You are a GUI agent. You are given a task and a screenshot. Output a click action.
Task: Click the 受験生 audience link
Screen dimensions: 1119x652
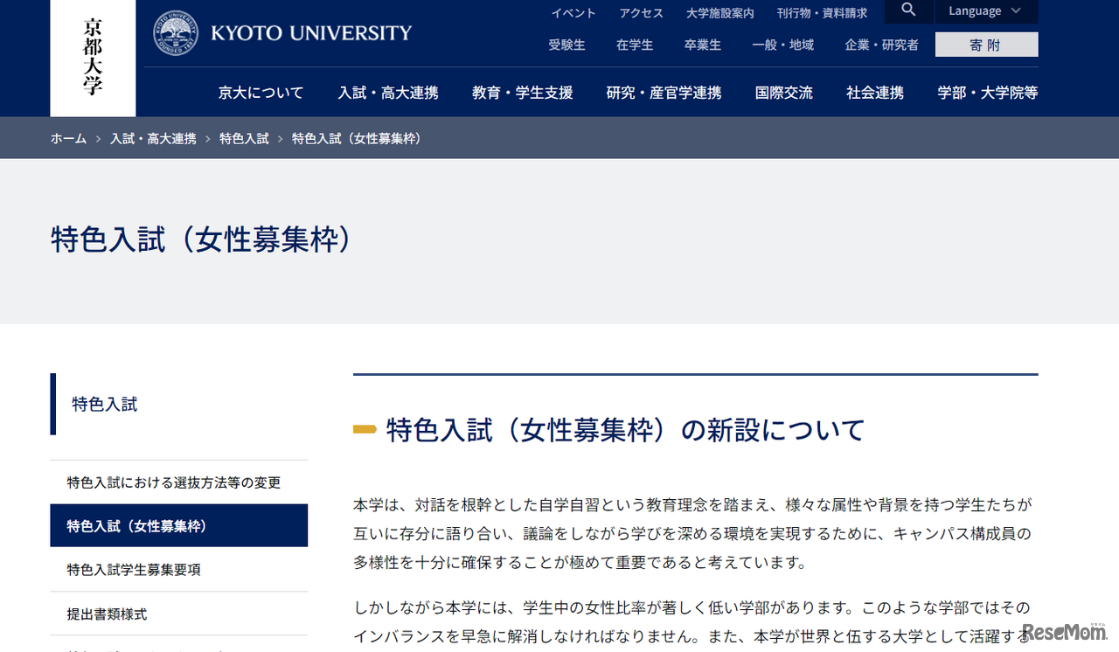tap(566, 45)
